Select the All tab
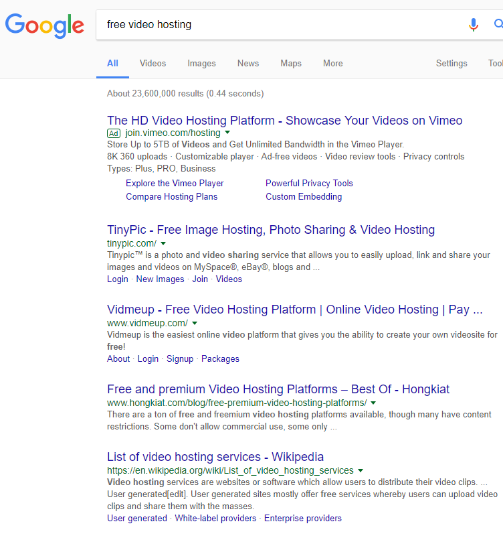503x540 pixels. click(112, 64)
